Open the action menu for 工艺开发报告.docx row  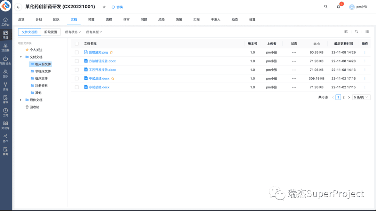[x=365, y=70]
